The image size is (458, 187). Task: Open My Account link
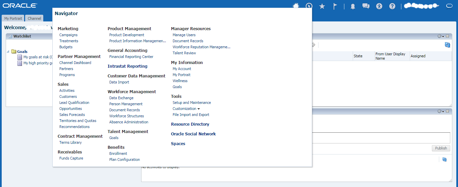(182, 69)
